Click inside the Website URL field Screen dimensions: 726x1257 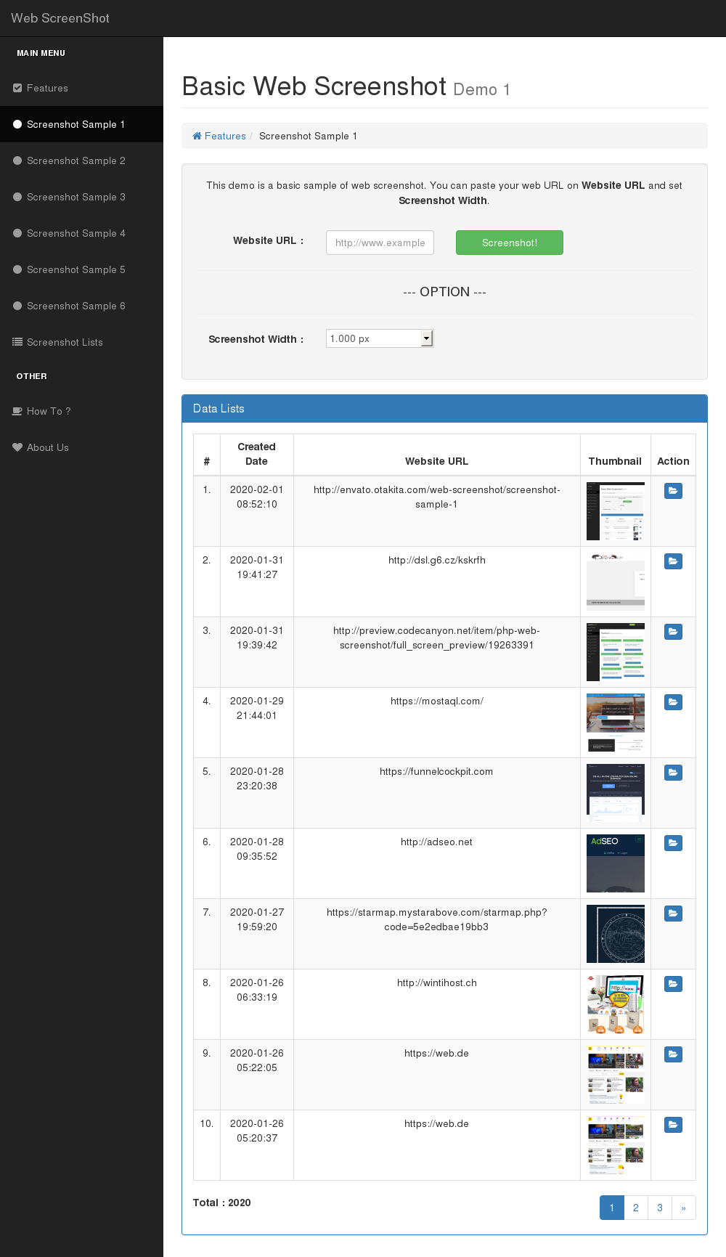[380, 243]
